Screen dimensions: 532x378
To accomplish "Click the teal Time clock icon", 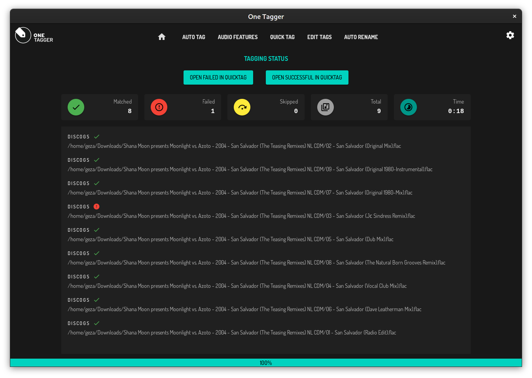I will [409, 107].
